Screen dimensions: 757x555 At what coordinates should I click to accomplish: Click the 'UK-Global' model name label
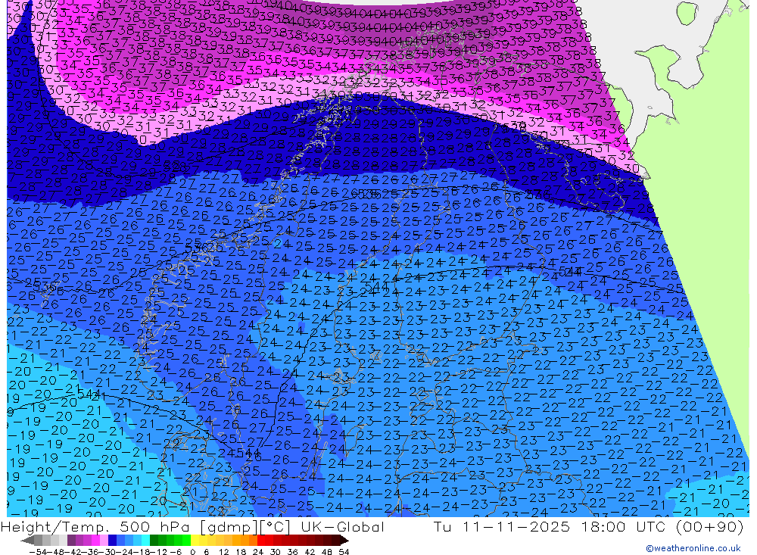pyautogui.click(x=342, y=526)
